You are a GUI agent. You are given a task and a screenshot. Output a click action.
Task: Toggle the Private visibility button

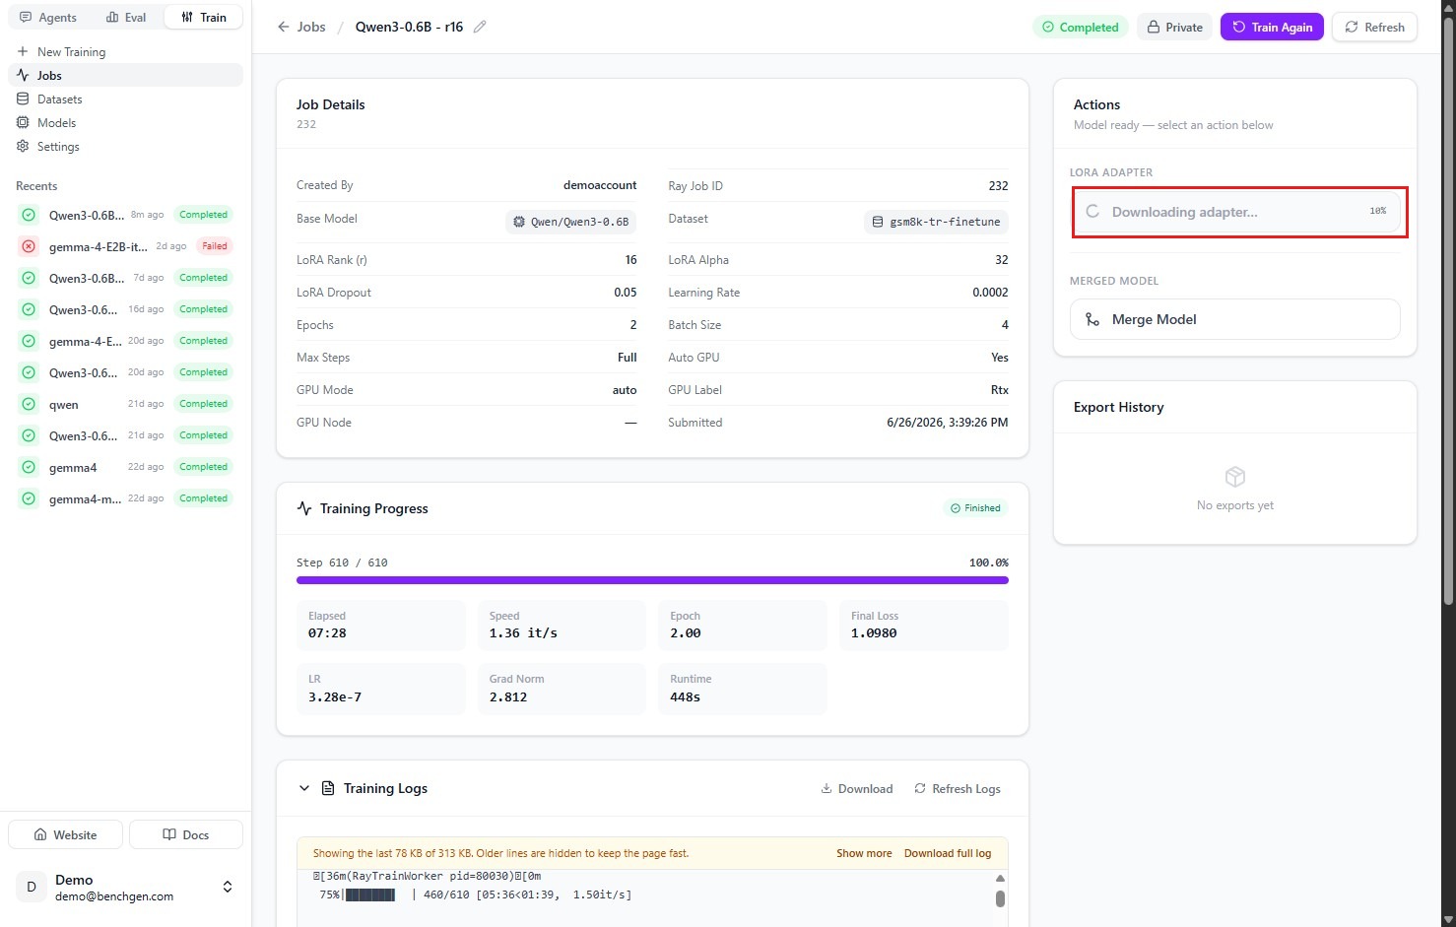(x=1174, y=27)
